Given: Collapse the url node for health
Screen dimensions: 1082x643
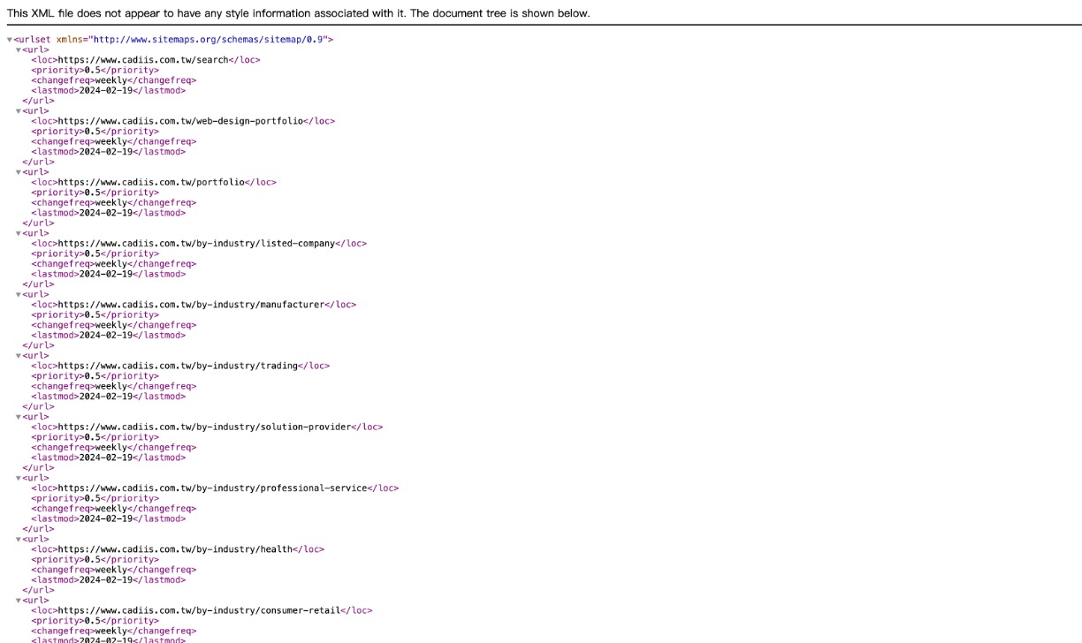Looking at the screenshot, I should pyautogui.click(x=19, y=540).
